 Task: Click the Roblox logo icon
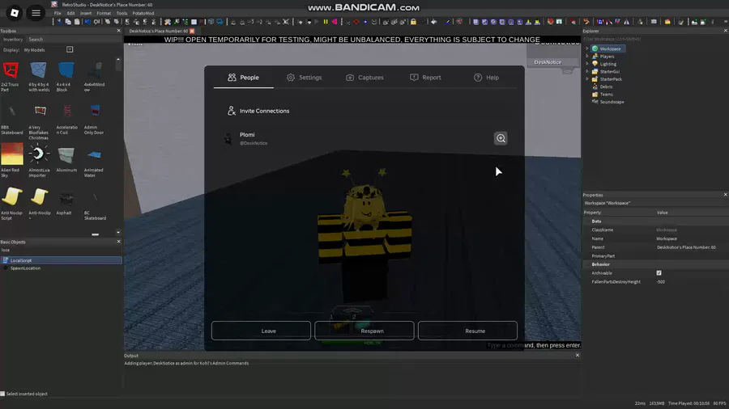click(x=15, y=13)
